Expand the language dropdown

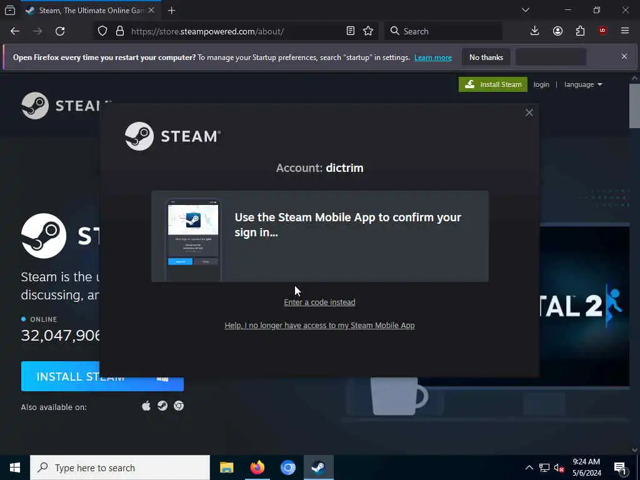[x=583, y=84]
